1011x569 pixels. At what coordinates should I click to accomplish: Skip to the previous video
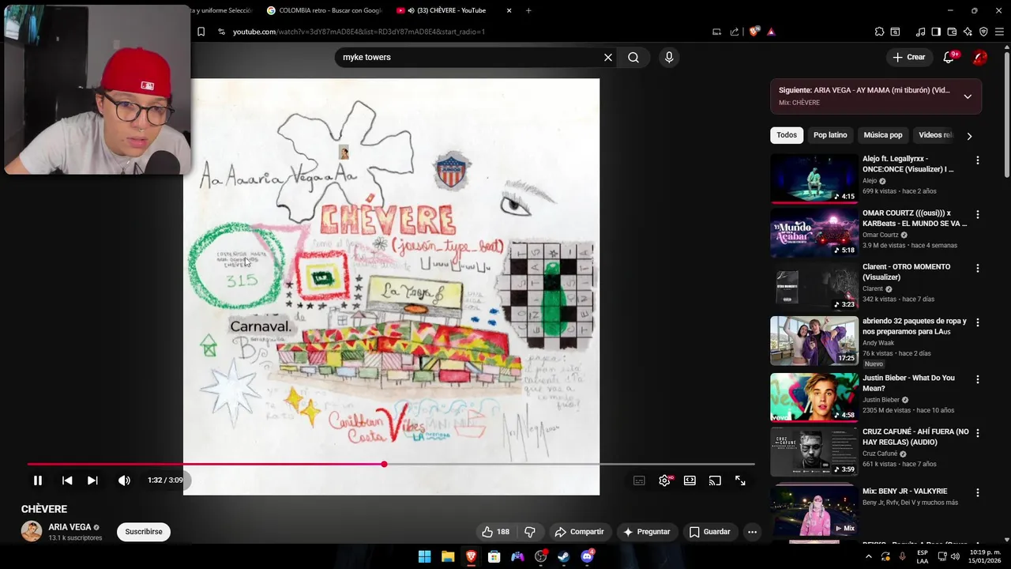(x=67, y=480)
